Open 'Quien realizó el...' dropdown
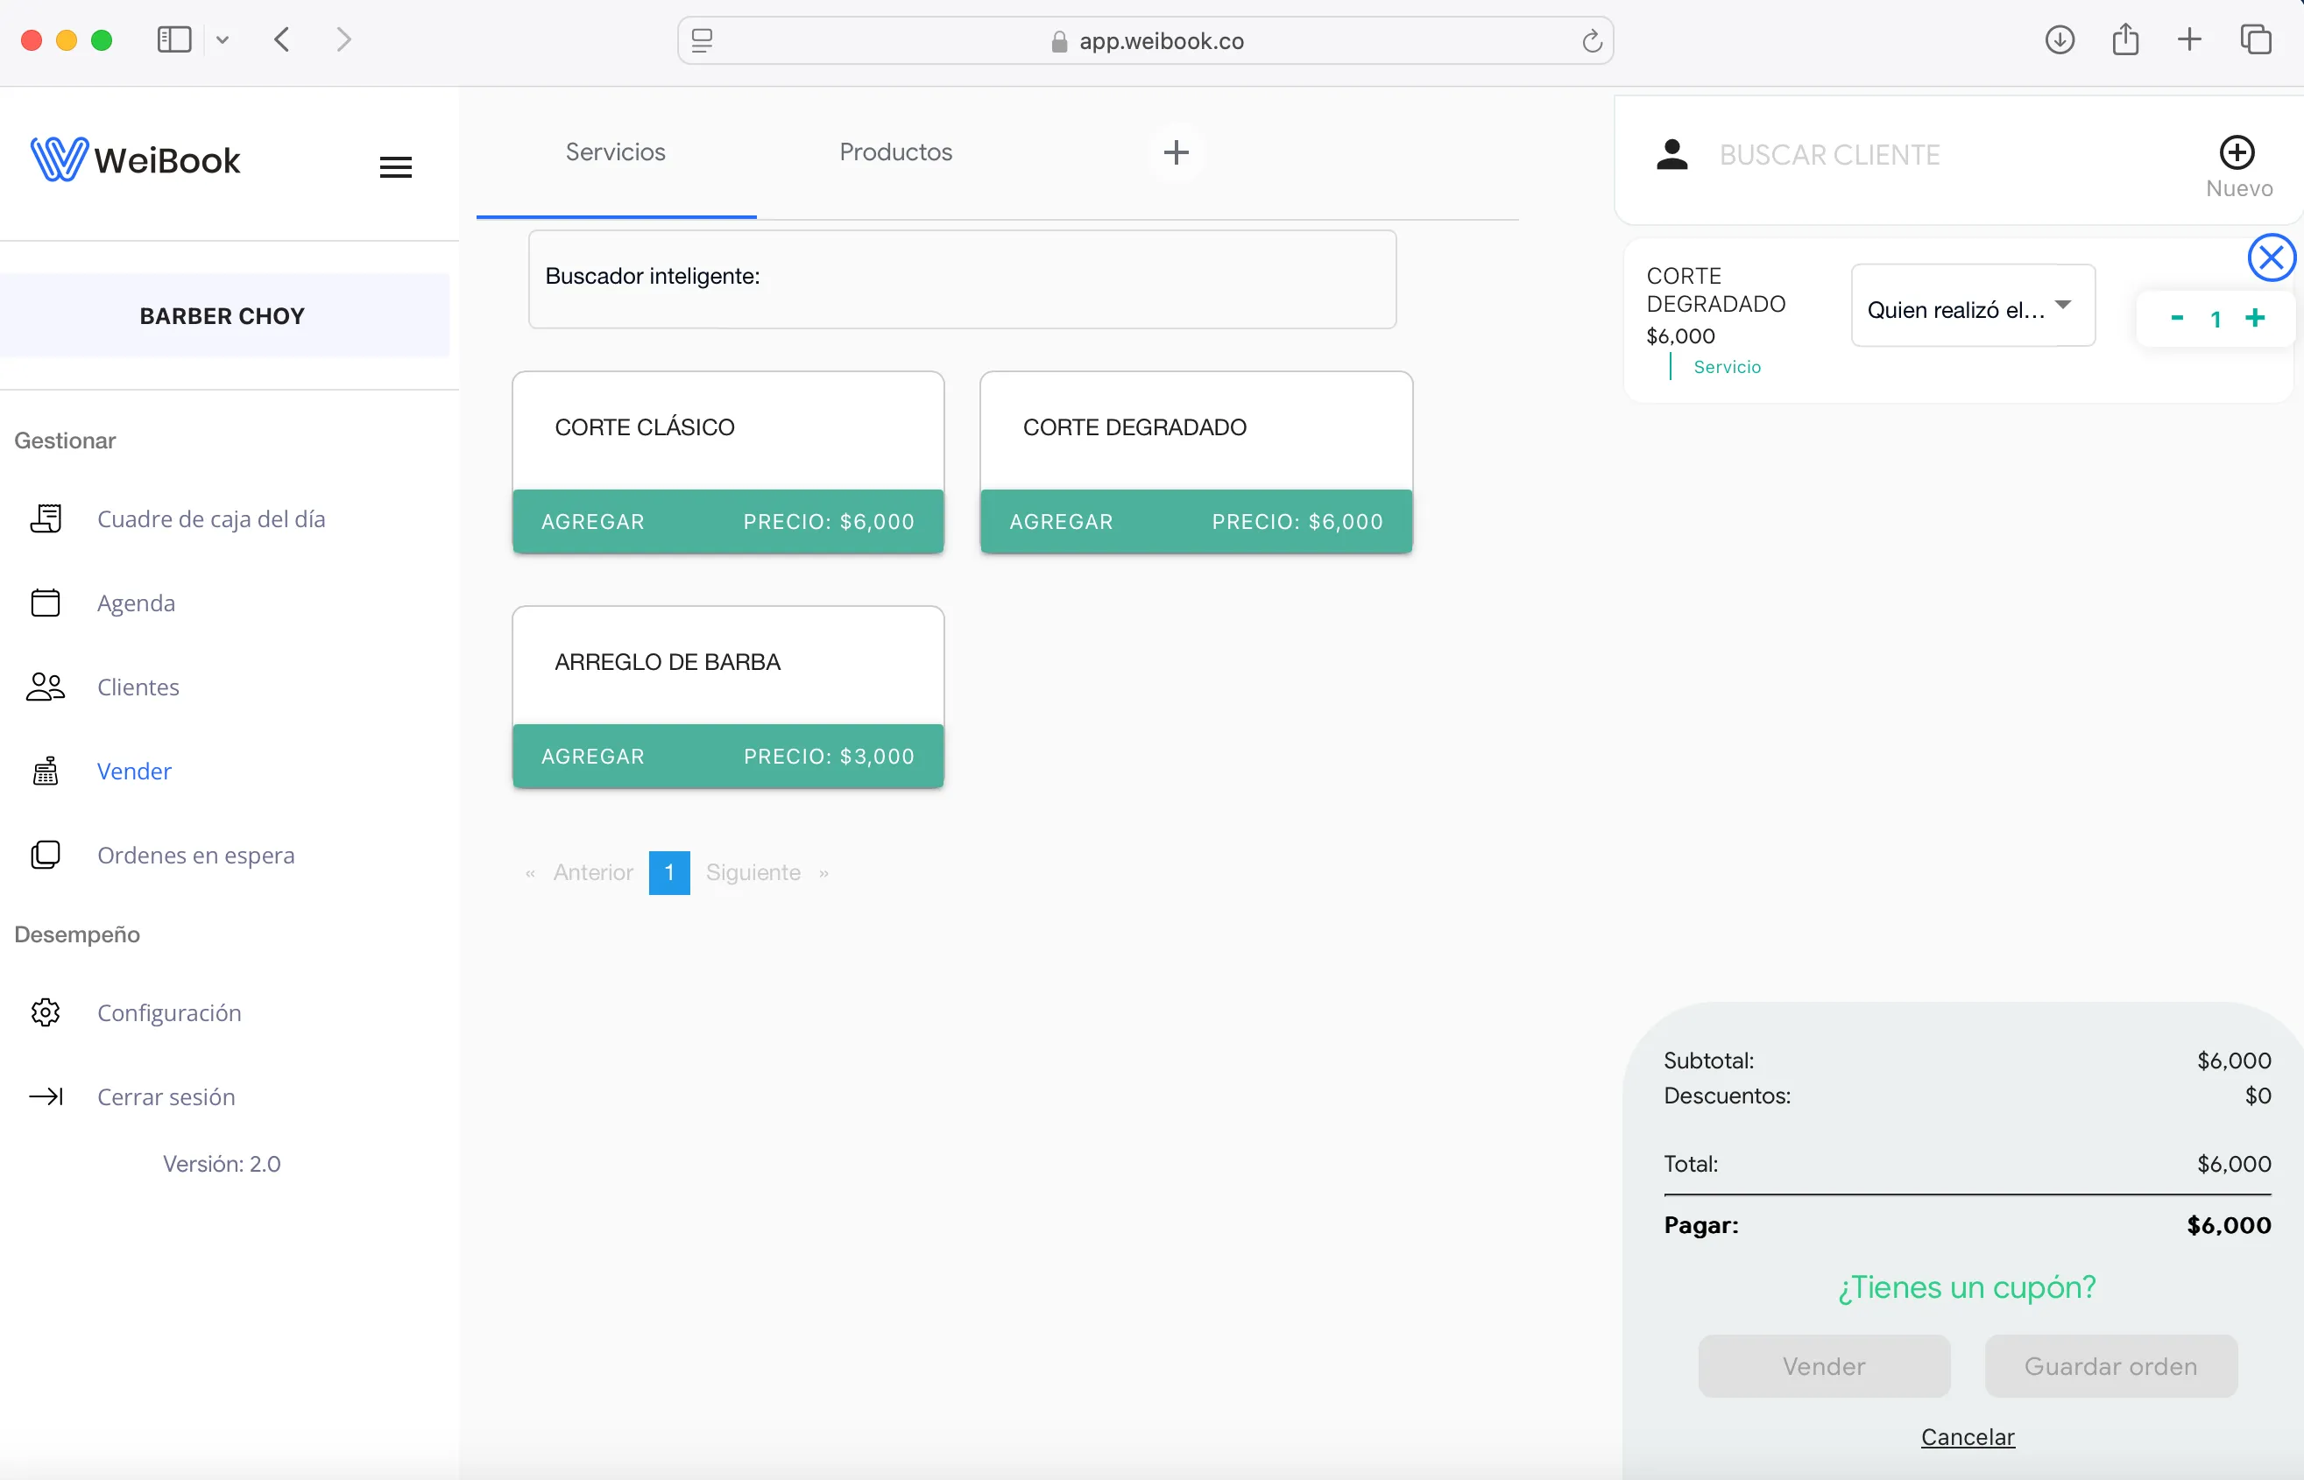The image size is (2304, 1480). tap(1971, 307)
